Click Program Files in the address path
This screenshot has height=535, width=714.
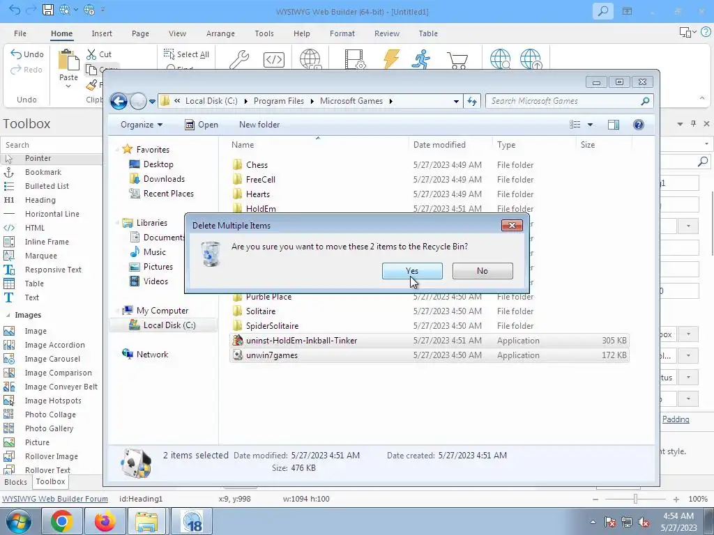[x=279, y=101]
